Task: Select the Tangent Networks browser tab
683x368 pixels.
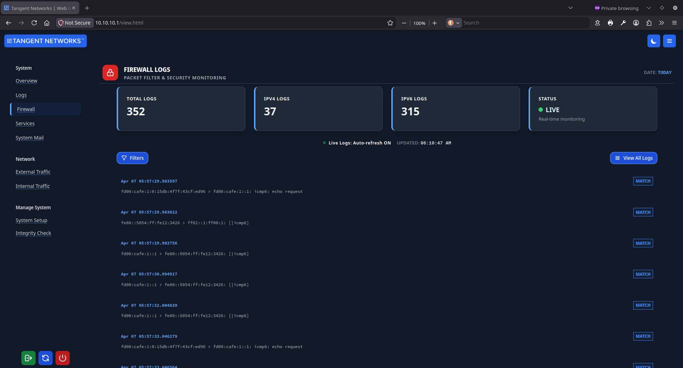Action: pyautogui.click(x=37, y=7)
